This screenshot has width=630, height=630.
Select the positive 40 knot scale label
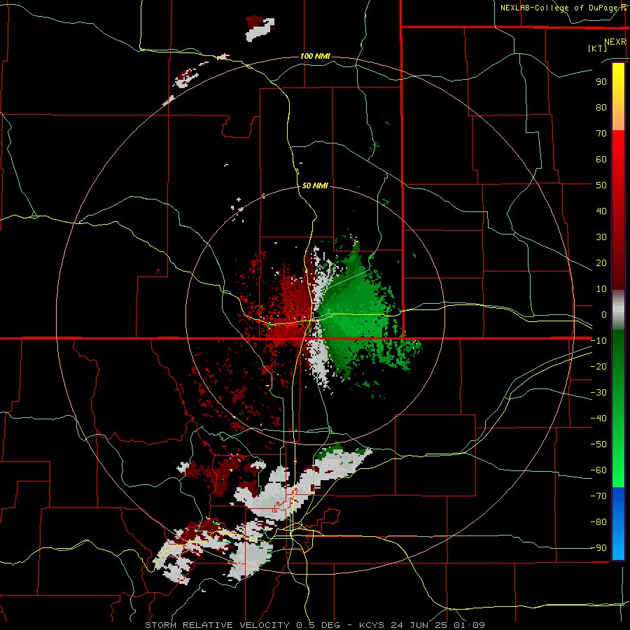601,211
